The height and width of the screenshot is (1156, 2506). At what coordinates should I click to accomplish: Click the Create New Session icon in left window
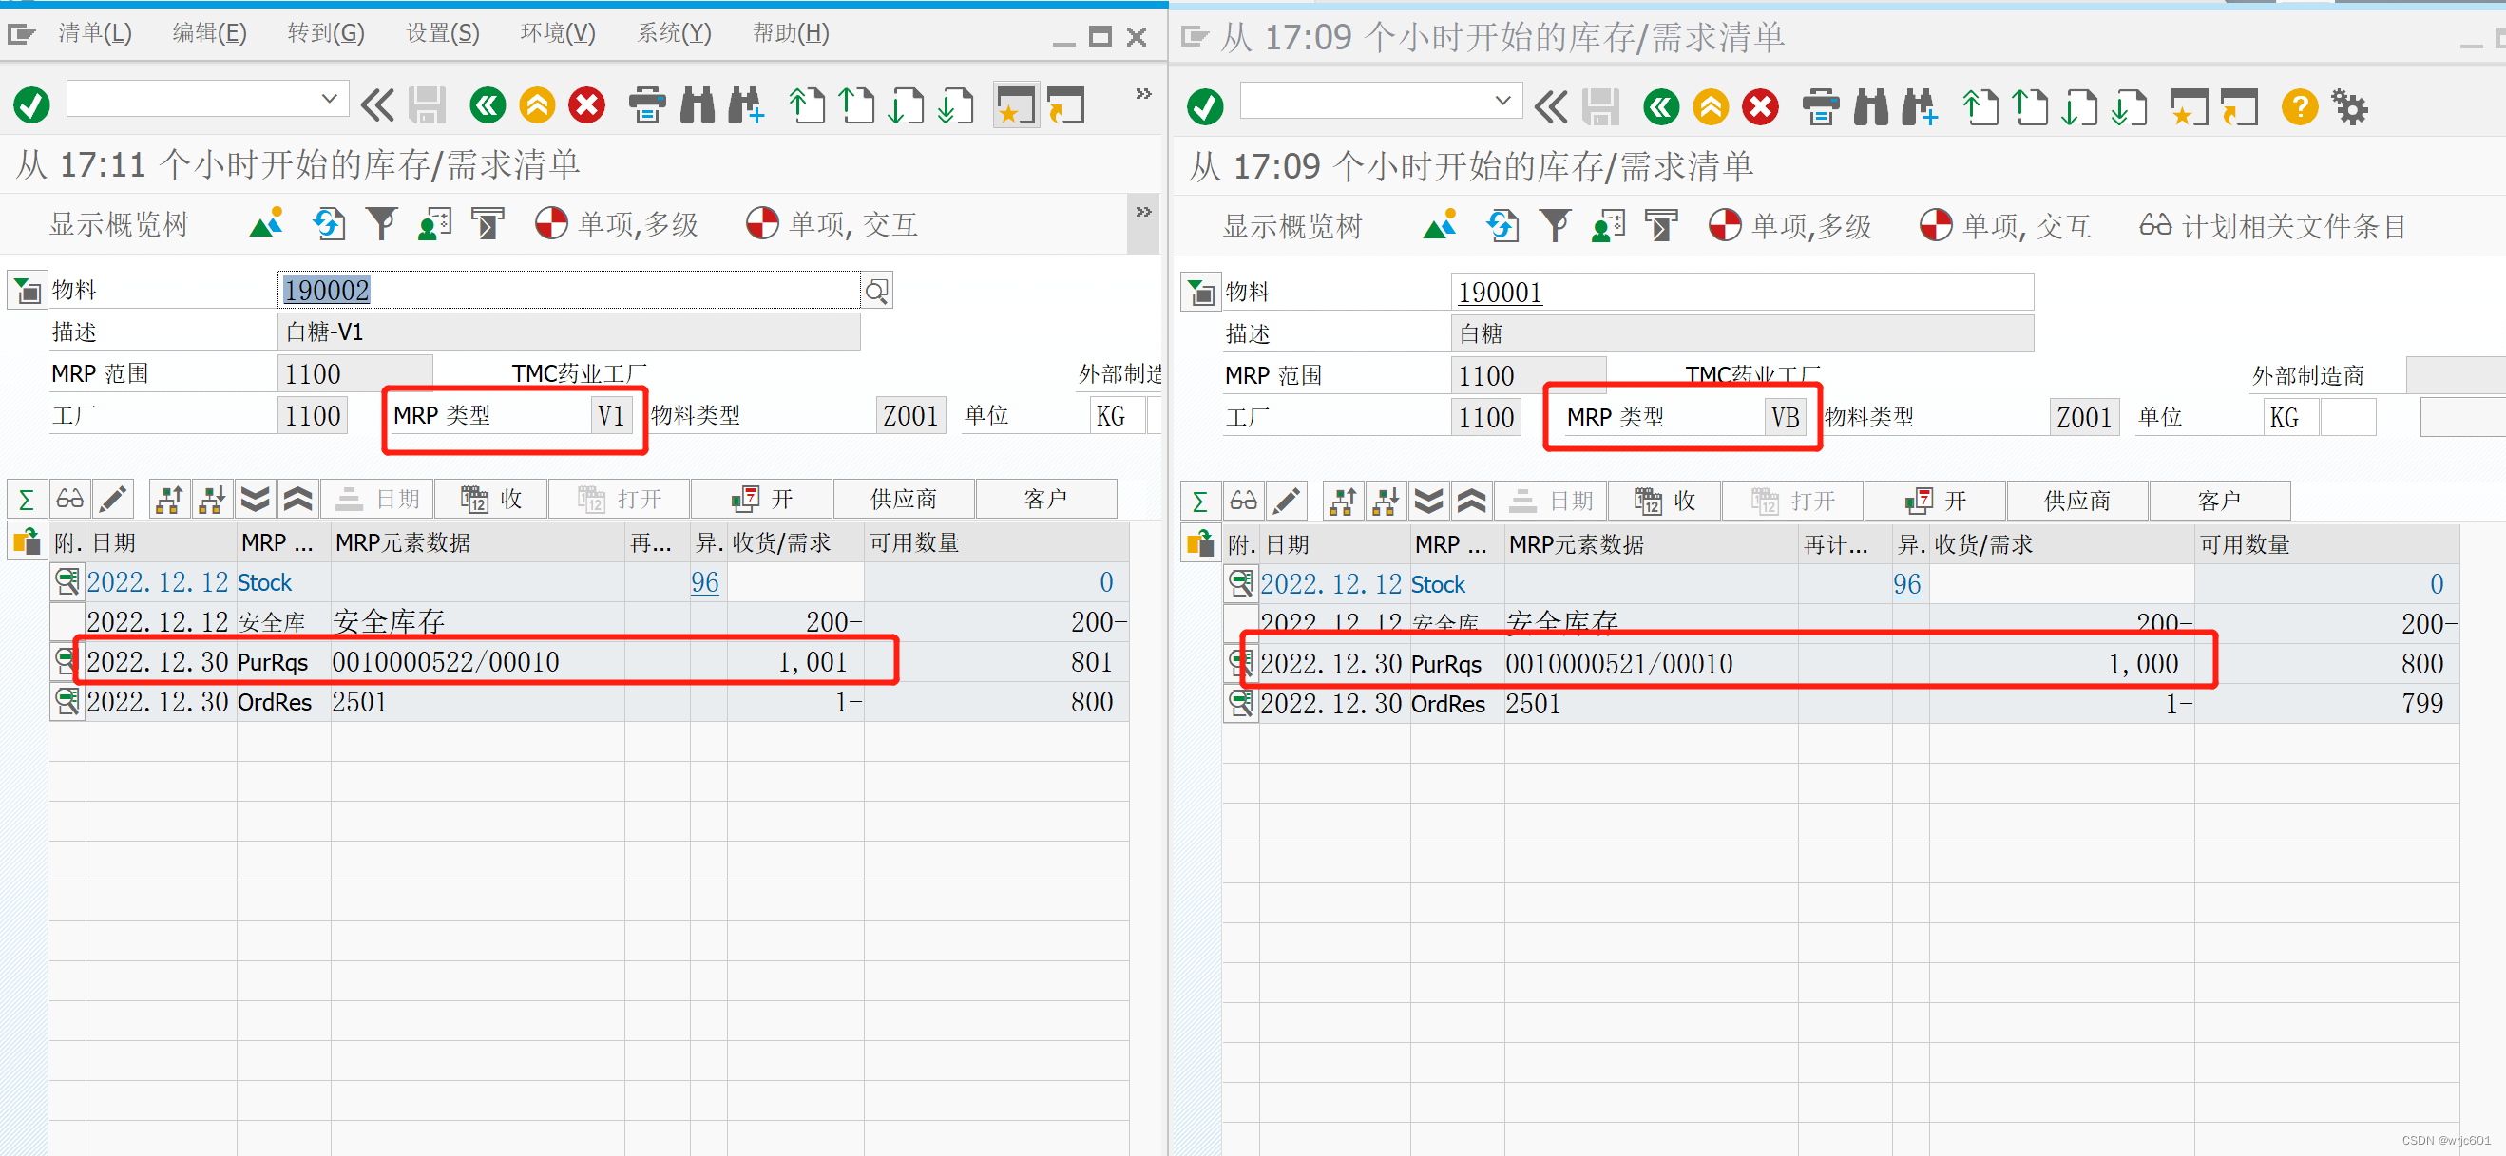[1016, 104]
